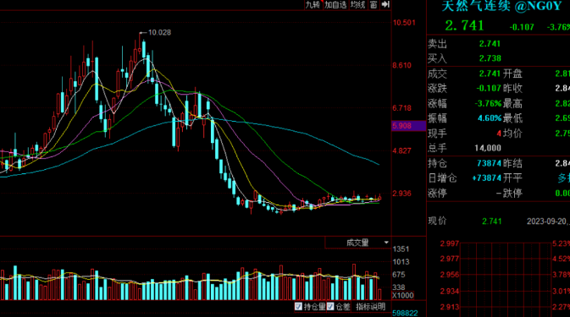Toggle moving averages with 均线 button
Screen dimensions: 570x317
tap(357, 5)
